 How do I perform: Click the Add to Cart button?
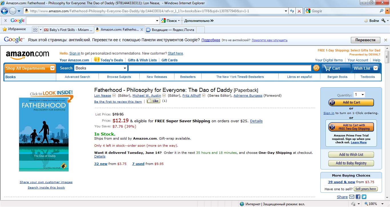(x=351, y=102)
